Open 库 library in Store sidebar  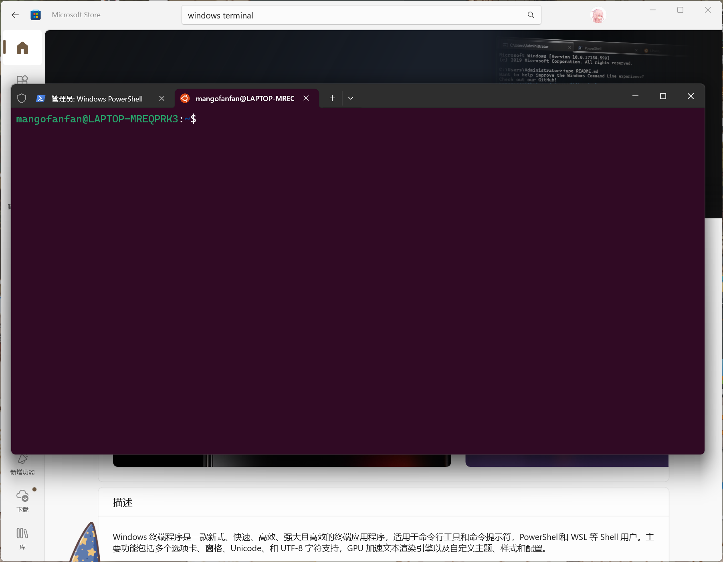pyautogui.click(x=22, y=538)
